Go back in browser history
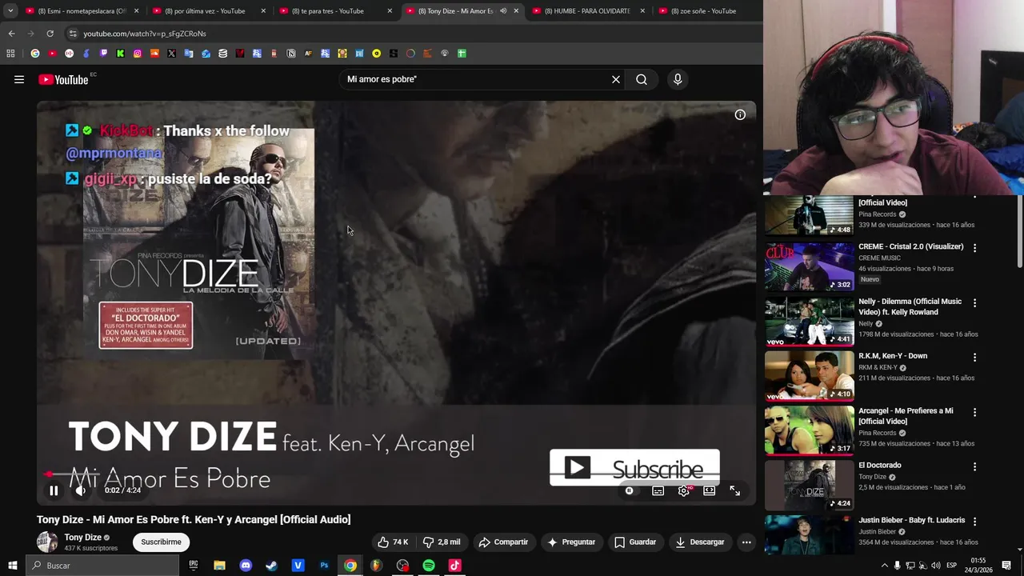Viewport: 1024px width, 576px height. [x=11, y=34]
